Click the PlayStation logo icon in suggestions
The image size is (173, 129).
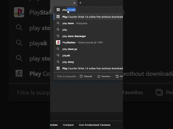tap(58, 42)
